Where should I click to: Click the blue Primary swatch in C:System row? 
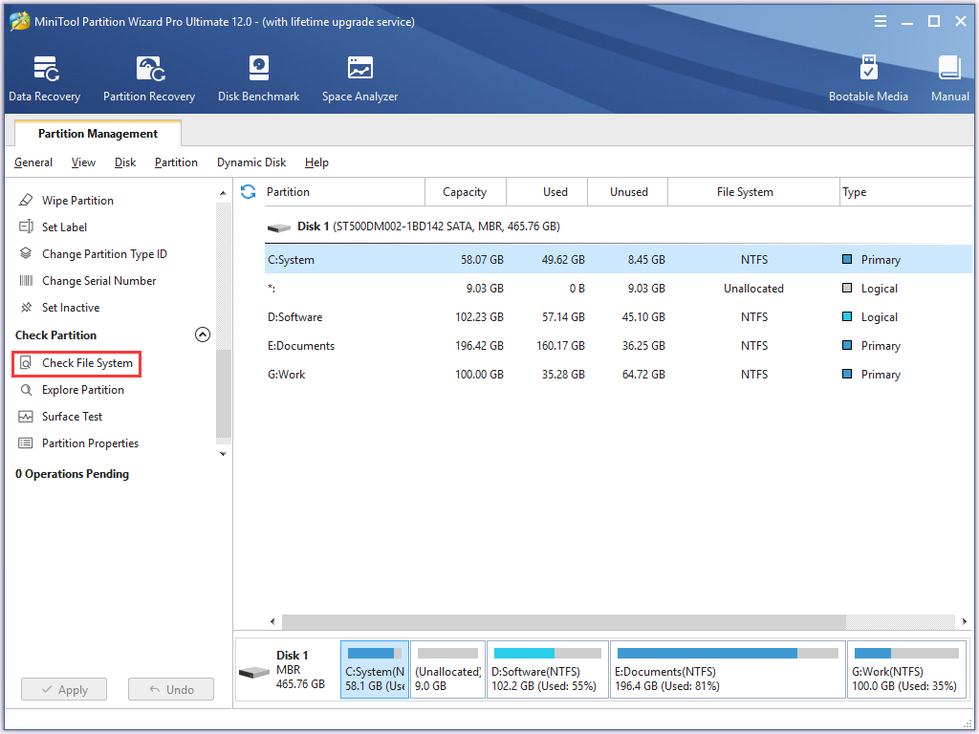coord(847,259)
